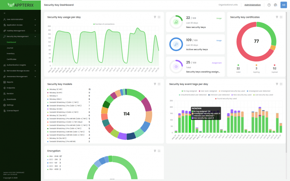290x181 pixels.
Task: Click the Settings gear icon in sidebar
Action: (x=5, y=105)
